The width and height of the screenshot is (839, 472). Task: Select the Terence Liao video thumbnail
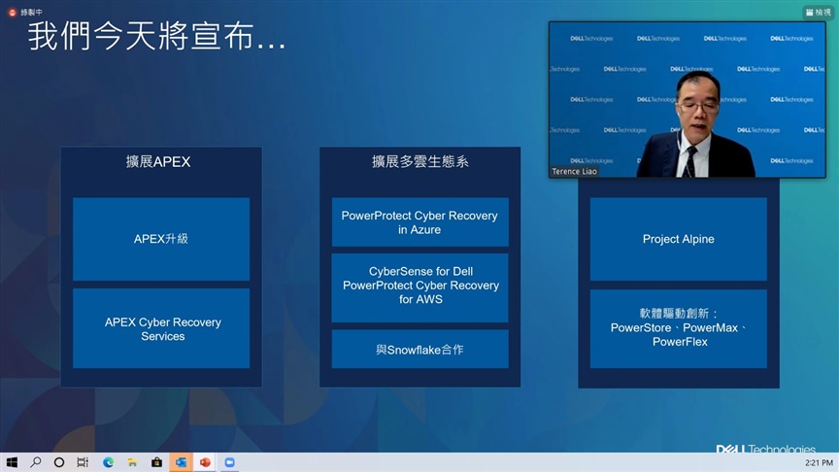(x=688, y=99)
